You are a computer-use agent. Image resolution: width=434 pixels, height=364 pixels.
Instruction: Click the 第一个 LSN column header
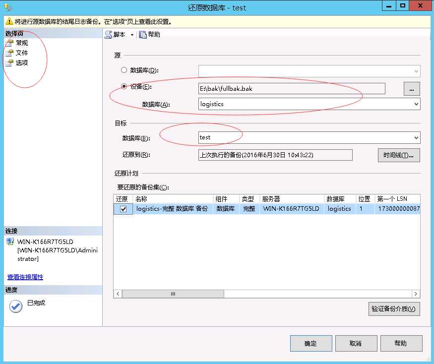(397, 199)
